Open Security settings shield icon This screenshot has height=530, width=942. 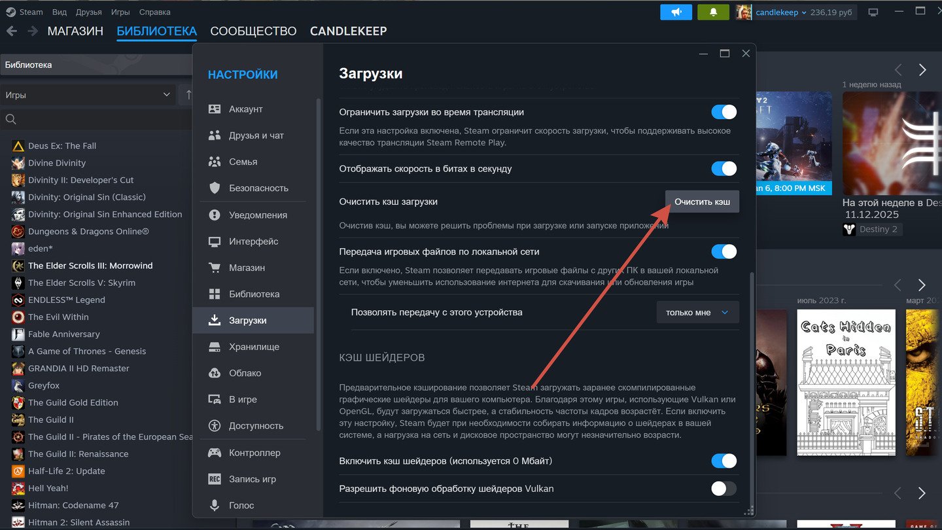pos(215,188)
